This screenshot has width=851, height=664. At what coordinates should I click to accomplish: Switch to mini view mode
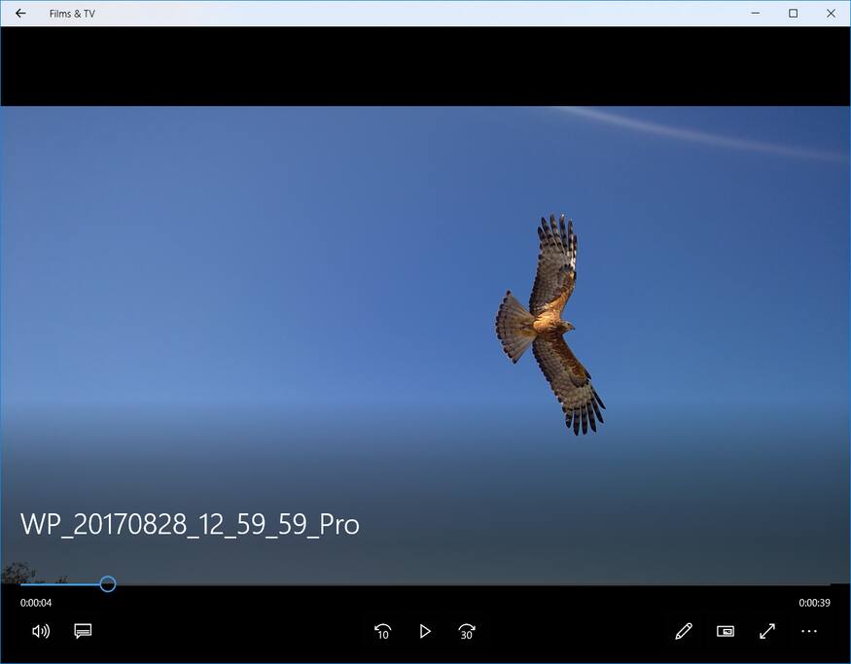tap(726, 631)
